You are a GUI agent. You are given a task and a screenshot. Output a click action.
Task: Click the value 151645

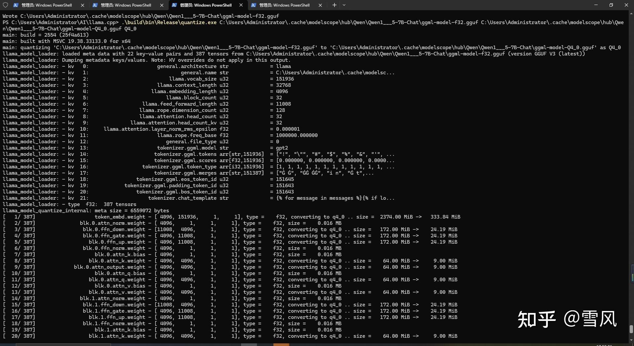click(x=285, y=179)
